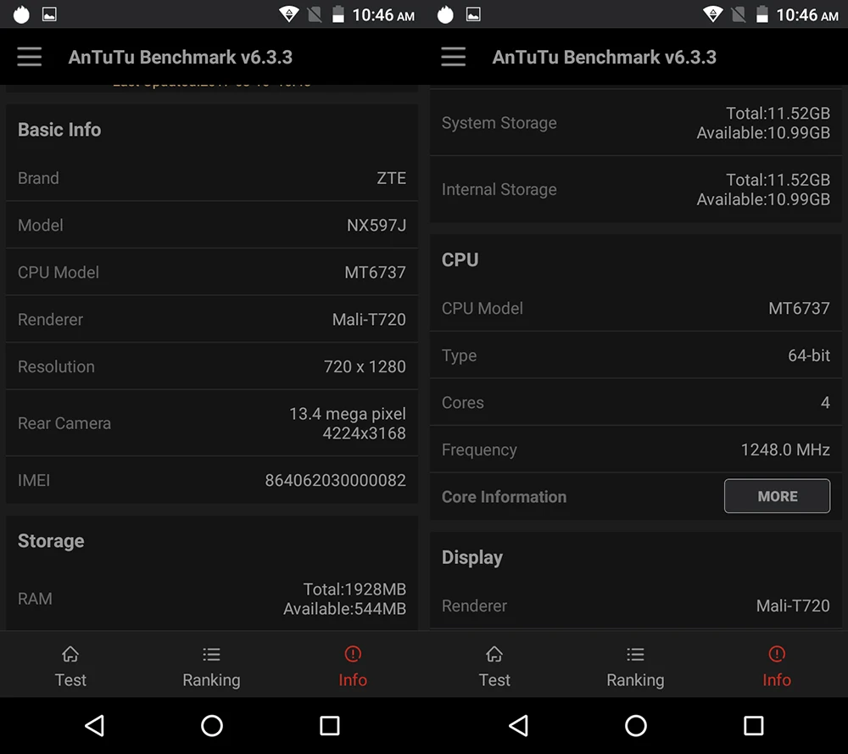Select CPU Model MT6737 in CPU section
The width and height of the screenshot is (848, 754).
tap(799, 309)
